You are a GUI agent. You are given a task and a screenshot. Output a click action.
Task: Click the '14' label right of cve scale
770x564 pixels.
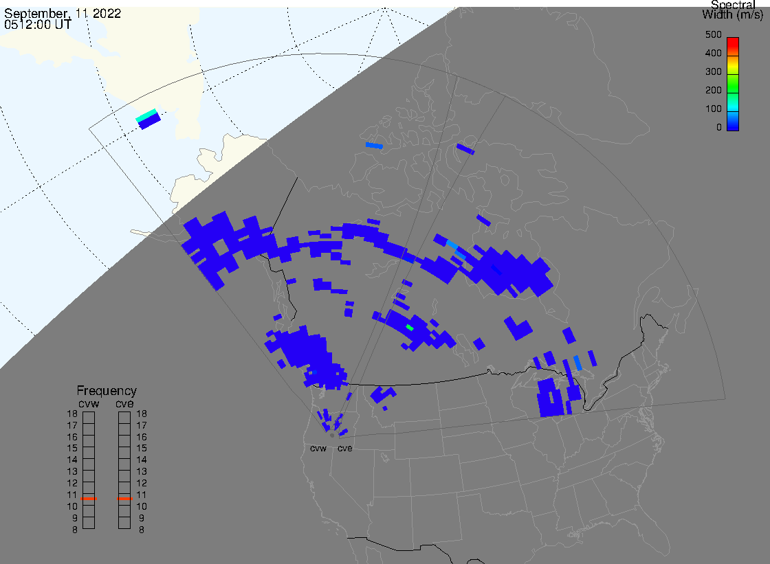(x=142, y=460)
